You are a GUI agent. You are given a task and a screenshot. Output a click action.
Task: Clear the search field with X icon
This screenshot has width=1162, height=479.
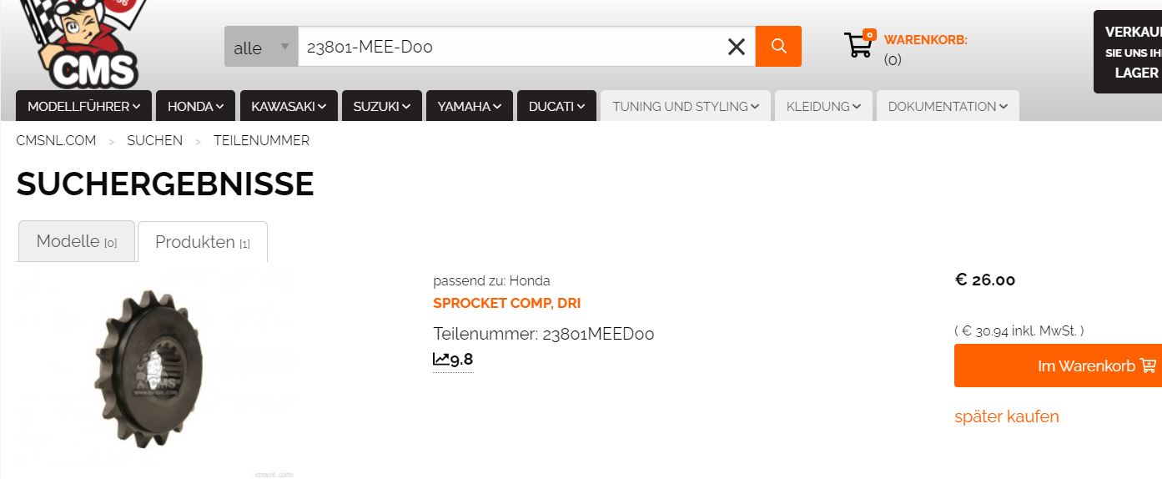pos(736,47)
